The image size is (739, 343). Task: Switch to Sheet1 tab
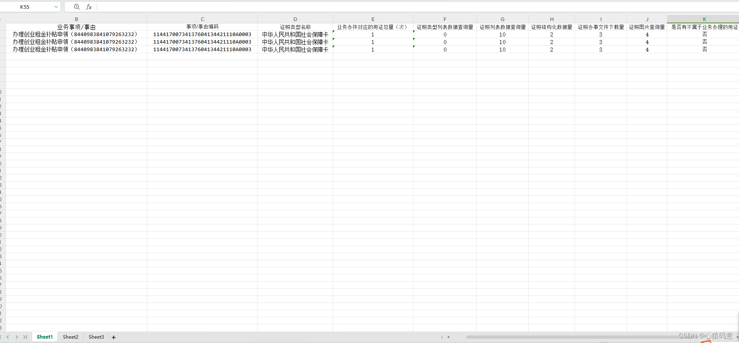pos(45,337)
